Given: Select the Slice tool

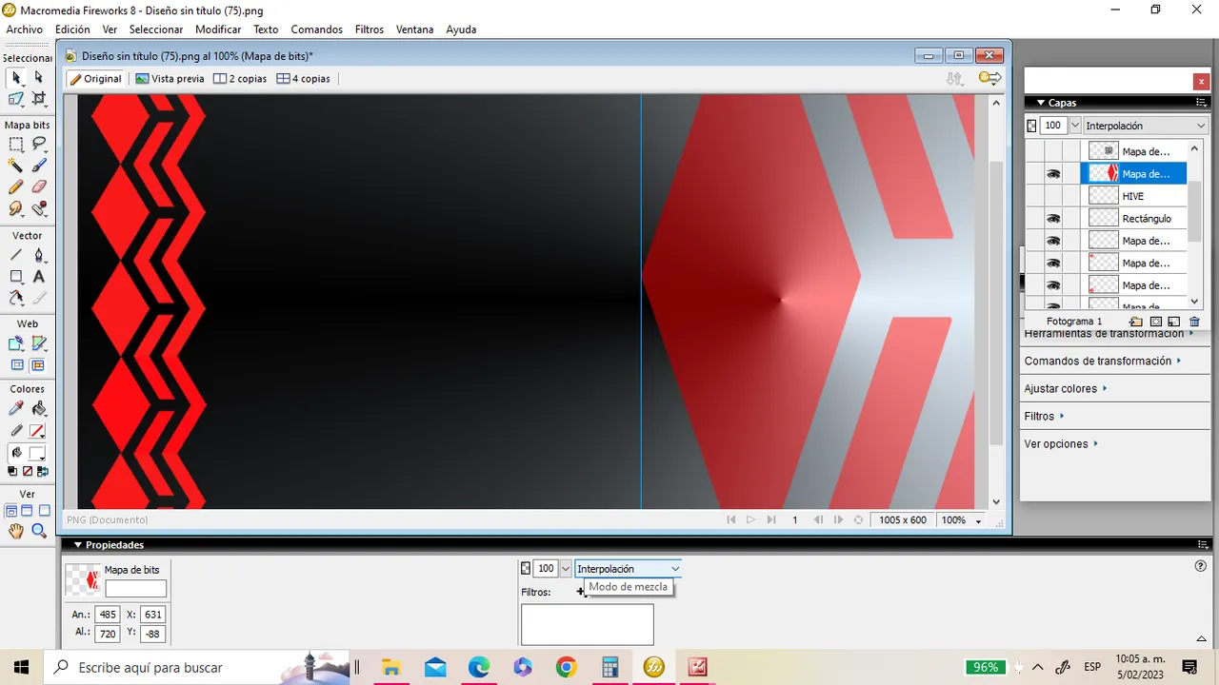Looking at the screenshot, I should 39,343.
